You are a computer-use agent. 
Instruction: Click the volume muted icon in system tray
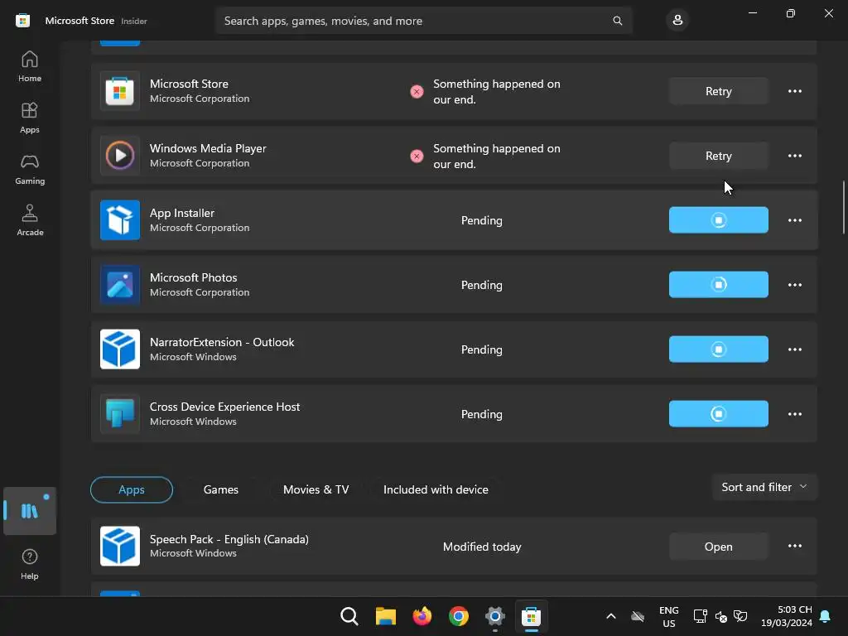point(721,616)
